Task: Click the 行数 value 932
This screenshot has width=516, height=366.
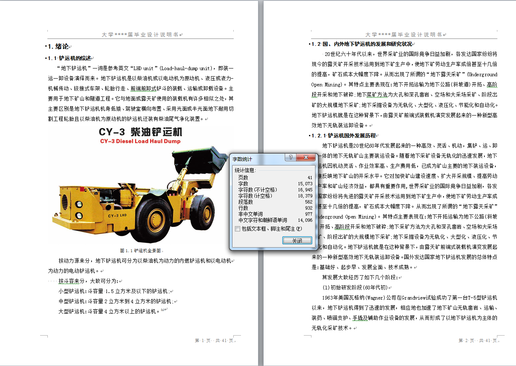Action: click(x=309, y=208)
